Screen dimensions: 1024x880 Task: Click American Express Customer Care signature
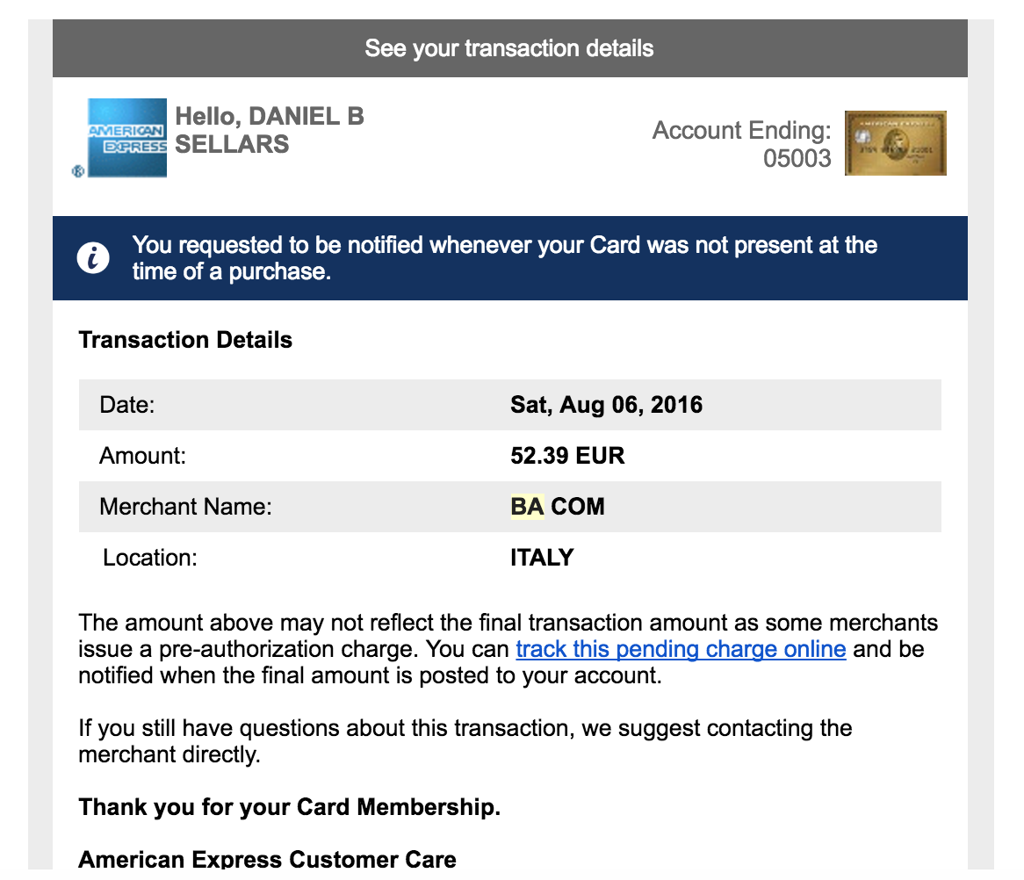click(267, 858)
